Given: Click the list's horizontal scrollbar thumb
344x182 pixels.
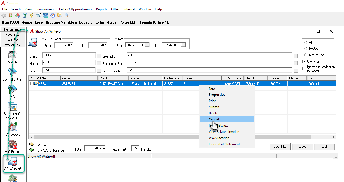Looking at the screenshot, I should pos(172,136).
